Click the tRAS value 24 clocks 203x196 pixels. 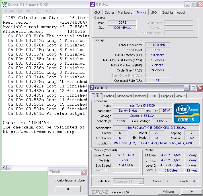[x=157, y=70]
